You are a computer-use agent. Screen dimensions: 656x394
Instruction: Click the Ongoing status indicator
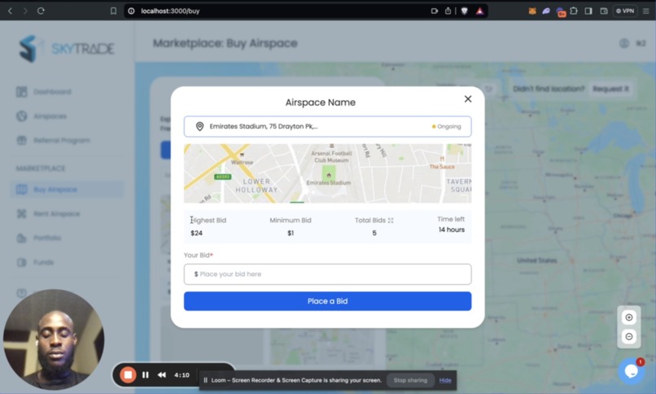(446, 126)
